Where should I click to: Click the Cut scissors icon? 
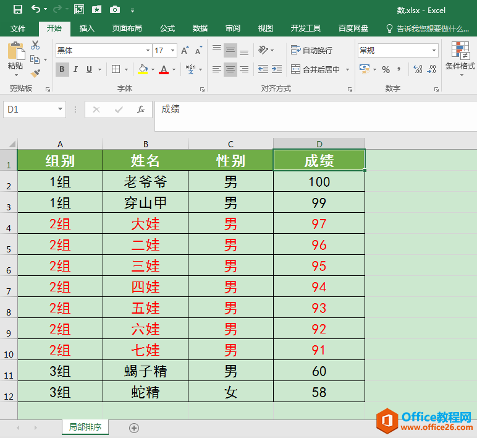pyautogui.click(x=35, y=45)
